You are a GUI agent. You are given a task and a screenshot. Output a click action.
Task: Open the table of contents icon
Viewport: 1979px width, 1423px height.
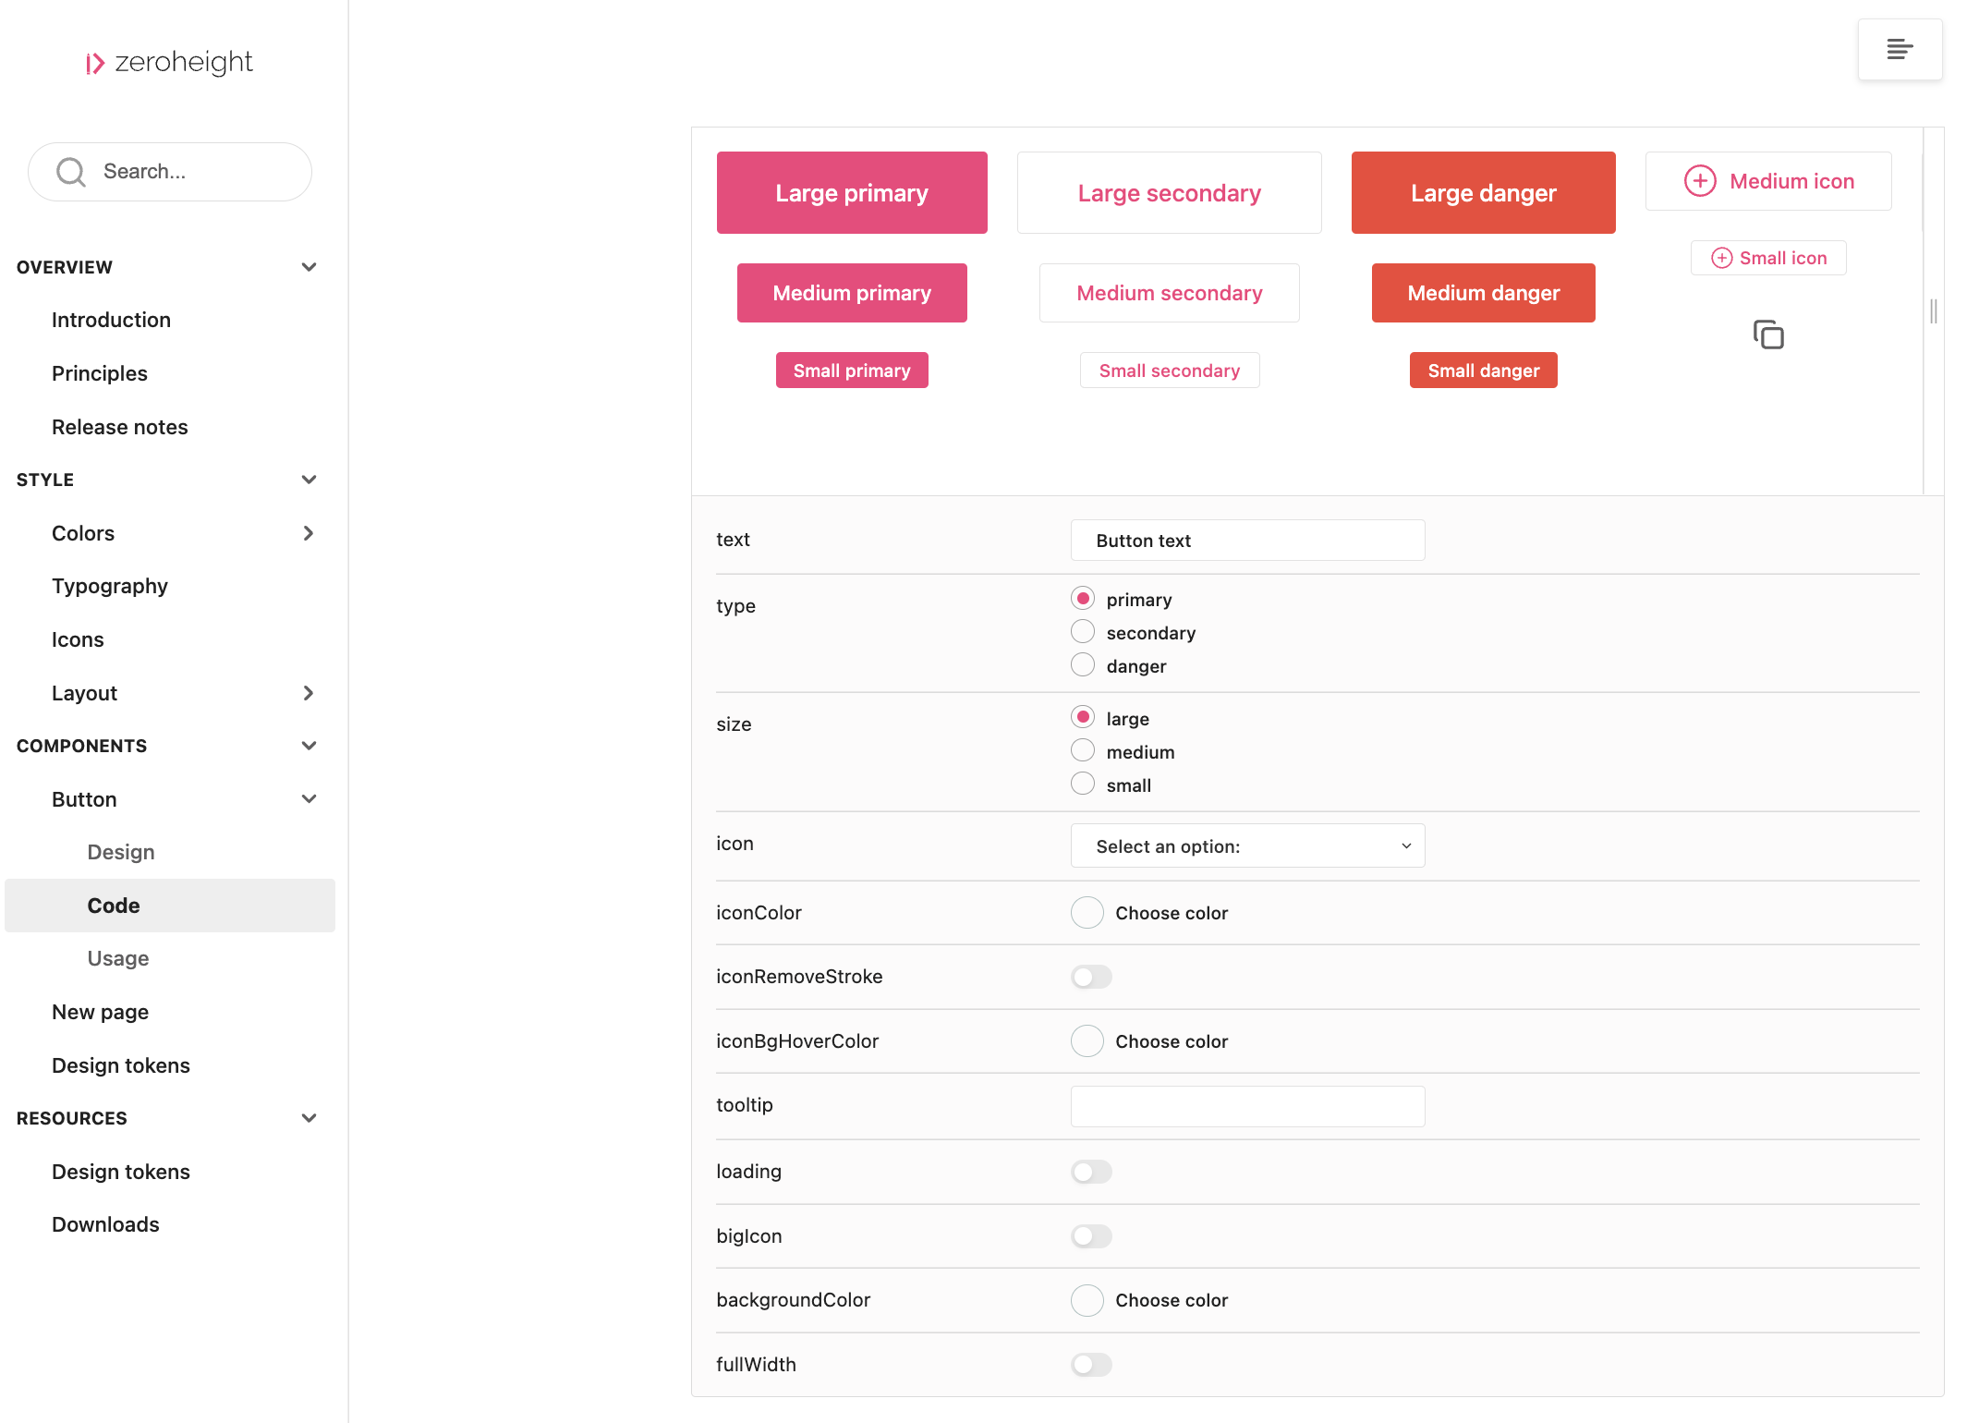coord(1900,50)
